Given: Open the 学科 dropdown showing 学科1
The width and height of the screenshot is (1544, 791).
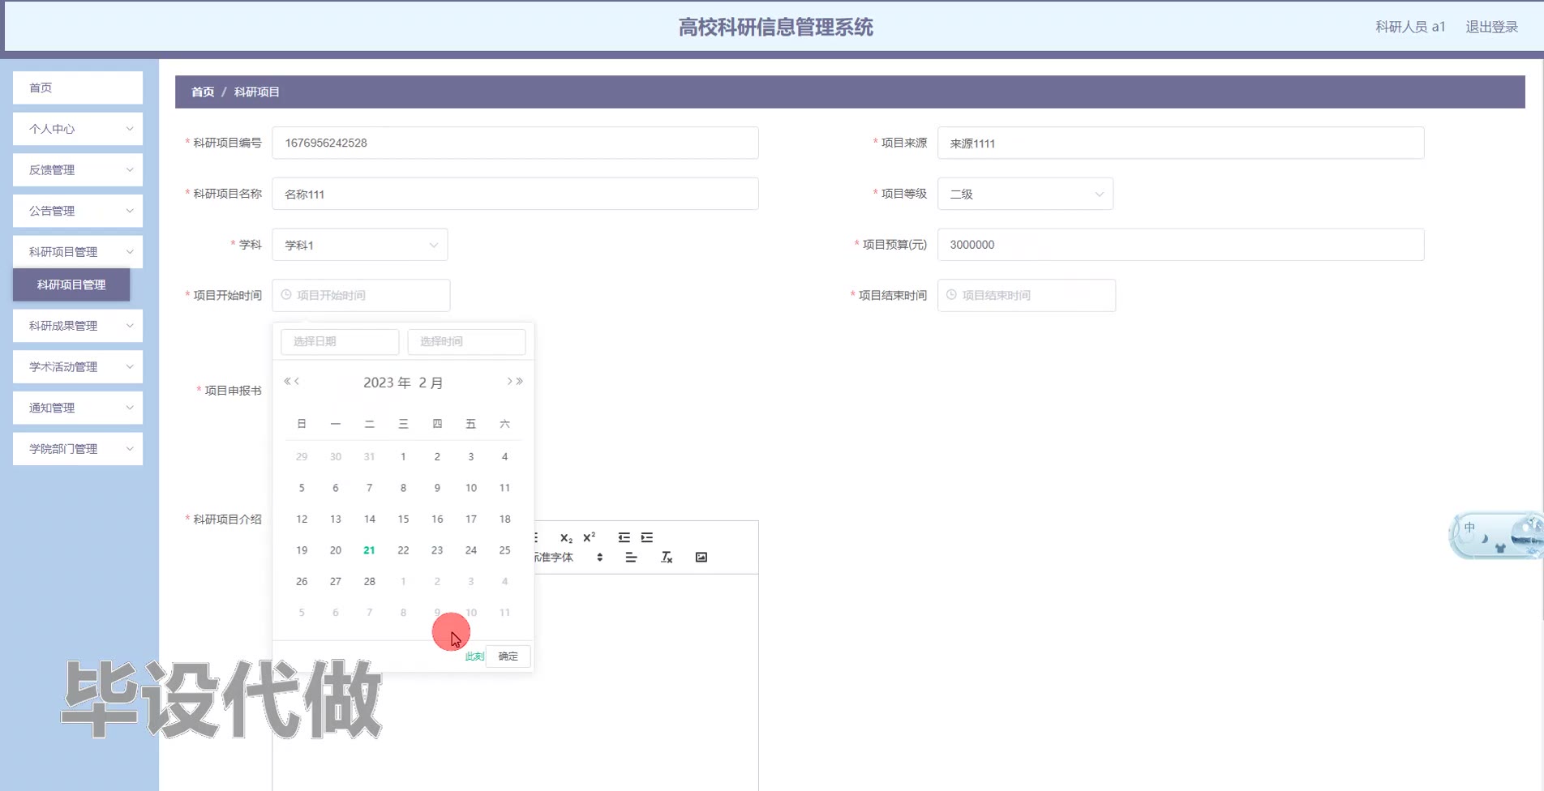Looking at the screenshot, I should (360, 245).
